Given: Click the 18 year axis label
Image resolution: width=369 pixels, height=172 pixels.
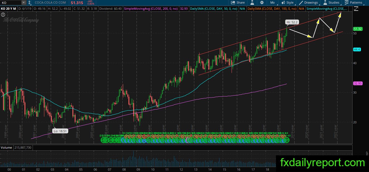Looking at the screenshot, I should pyautogui.click(x=267, y=169).
